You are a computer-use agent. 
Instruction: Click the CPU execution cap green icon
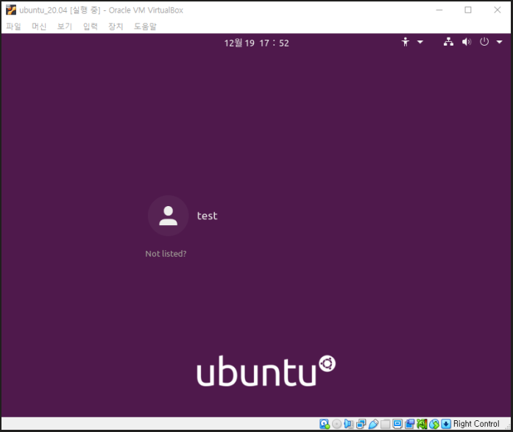tap(422, 424)
